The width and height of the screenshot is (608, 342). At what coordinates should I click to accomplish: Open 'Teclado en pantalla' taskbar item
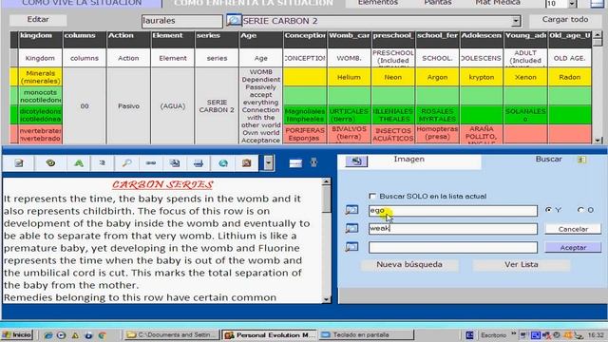click(x=367, y=334)
